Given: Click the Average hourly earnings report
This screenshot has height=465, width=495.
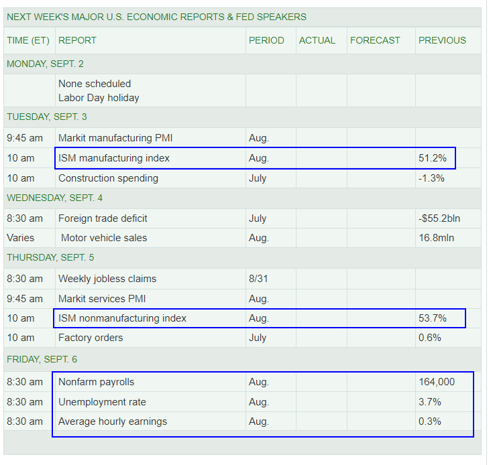Looking at the screenshot, I should coord(113,422).
